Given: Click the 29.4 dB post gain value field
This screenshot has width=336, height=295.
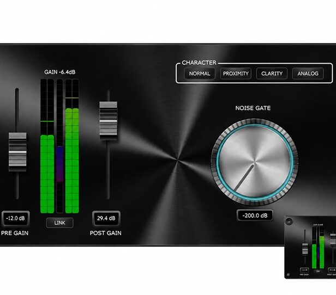Looking at the screenshot, I should [x=106, y=218].
